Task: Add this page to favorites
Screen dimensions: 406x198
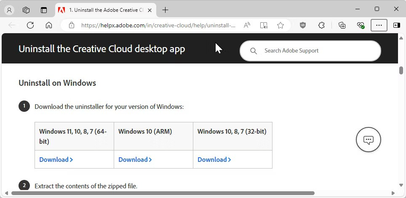Action: [x=280, y=25]
